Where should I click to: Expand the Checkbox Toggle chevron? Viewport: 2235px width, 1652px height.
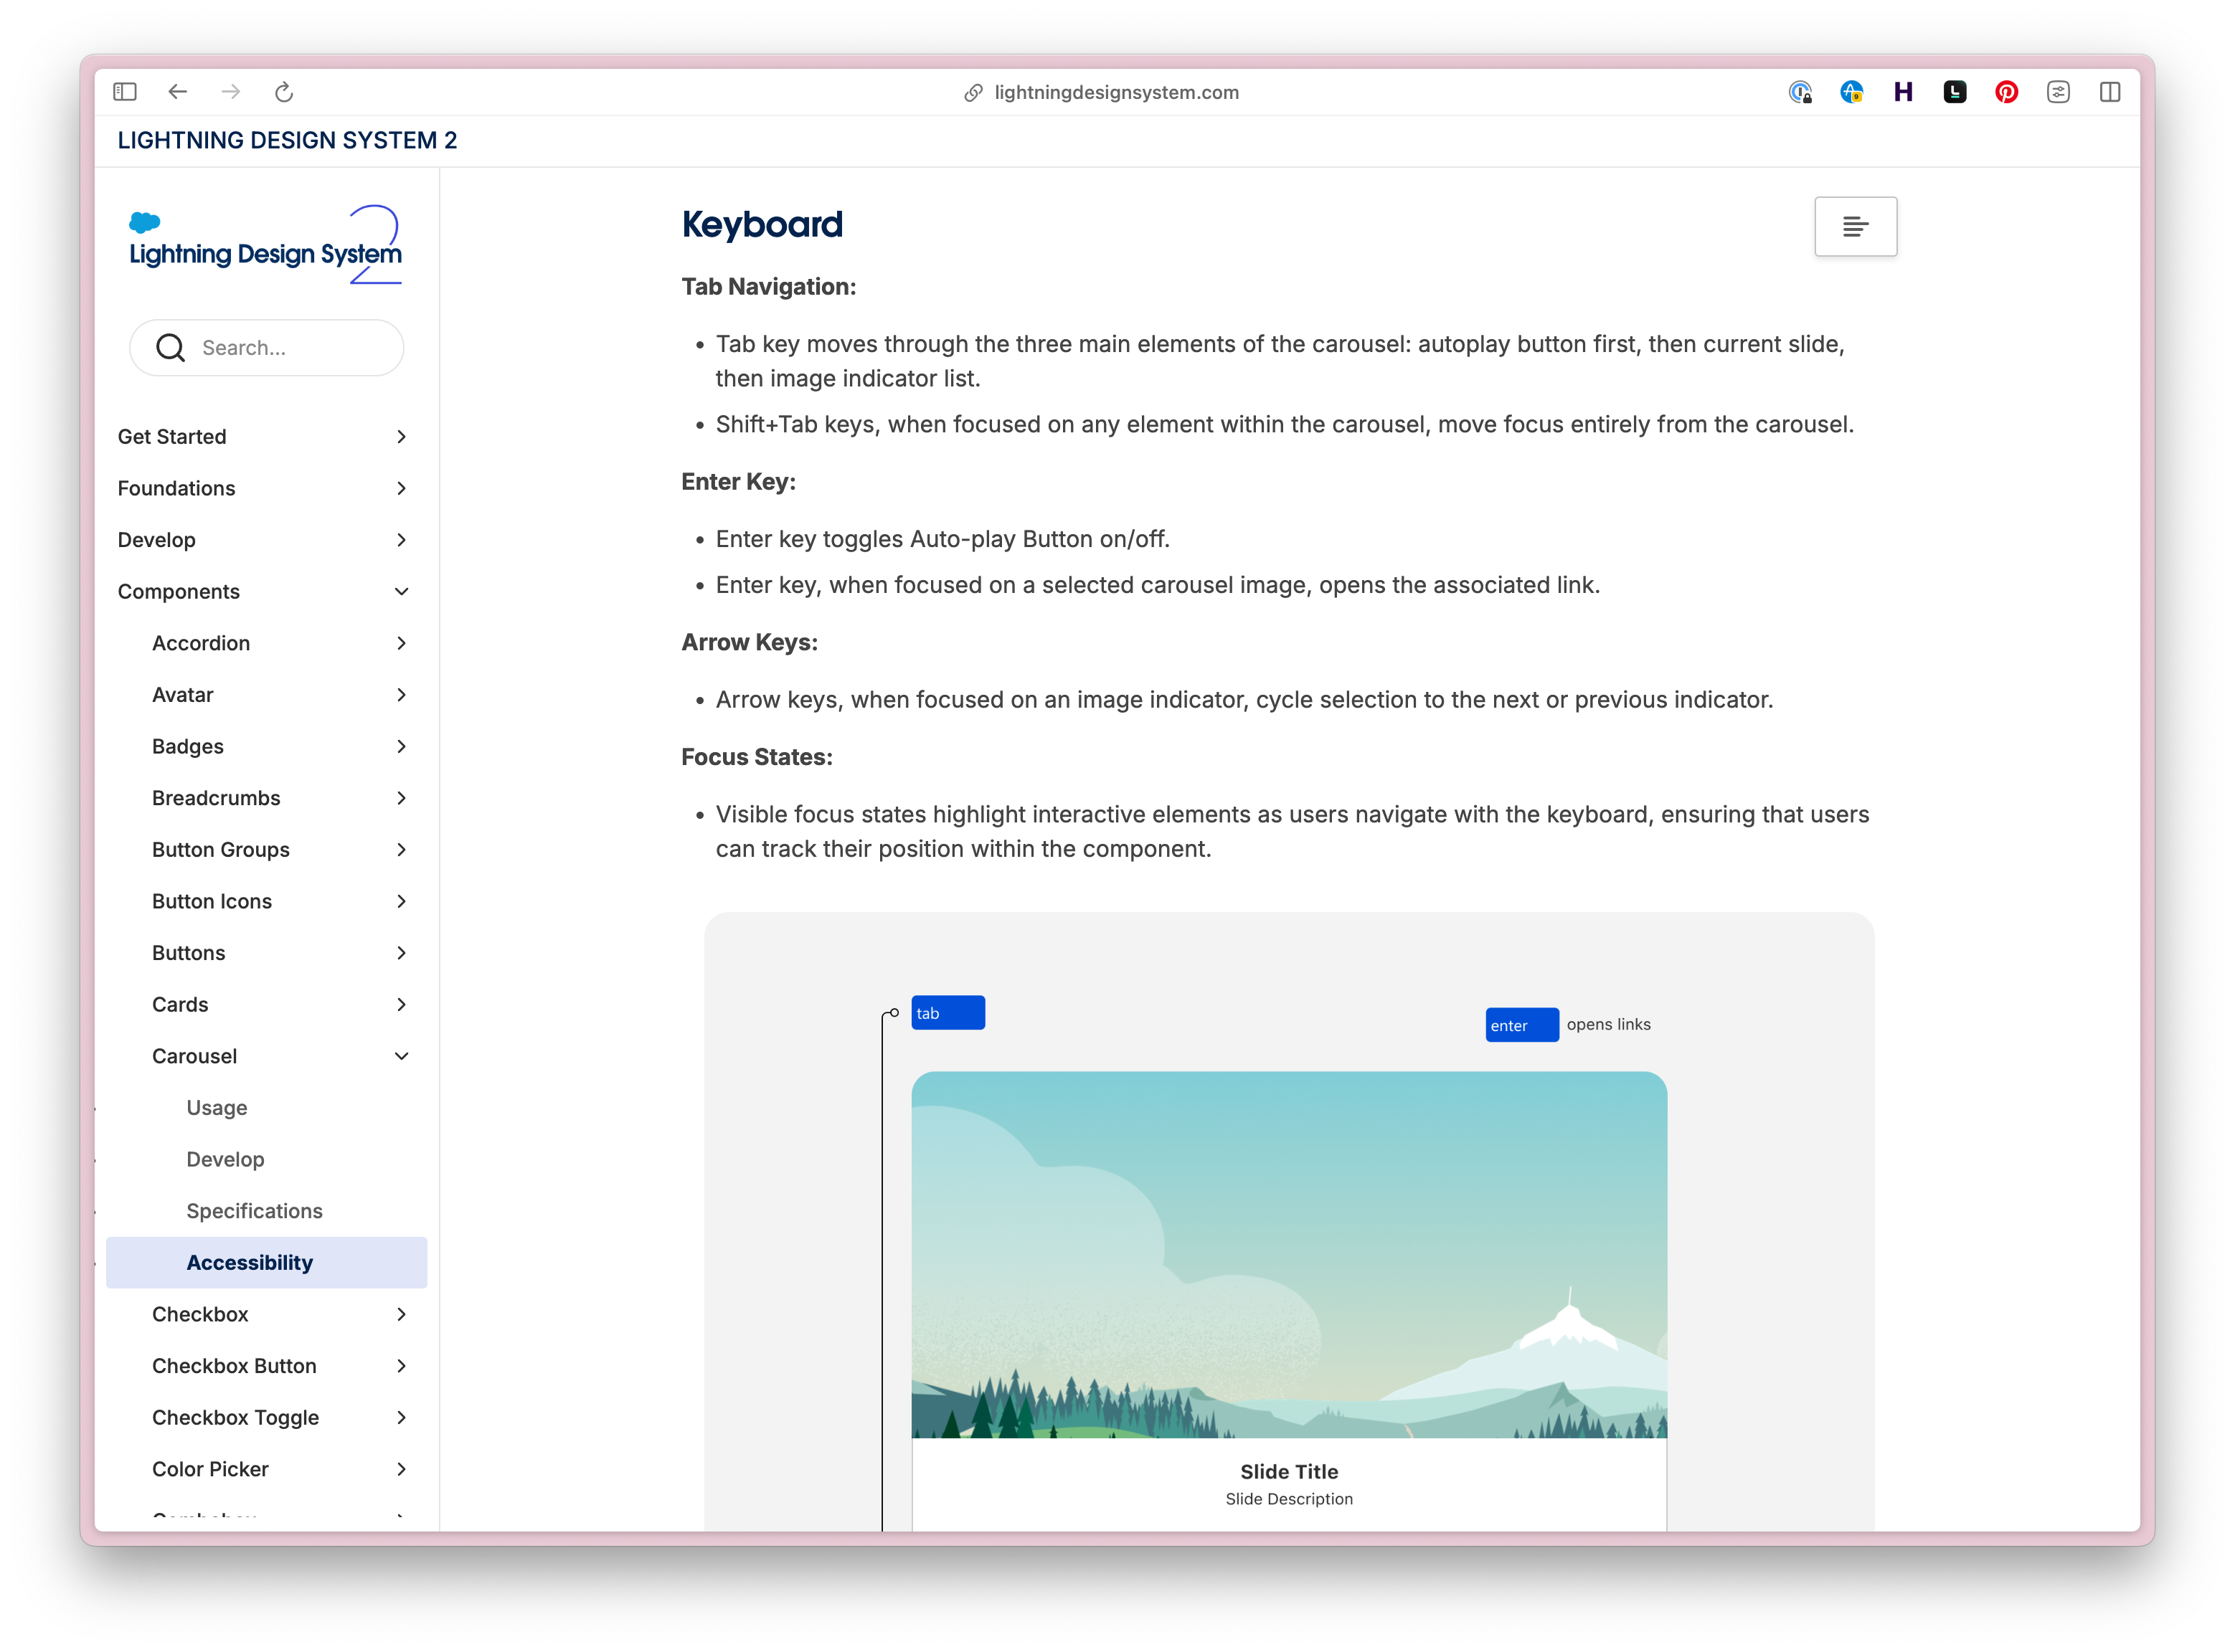pyautogui.click(x=401, y=1418)
